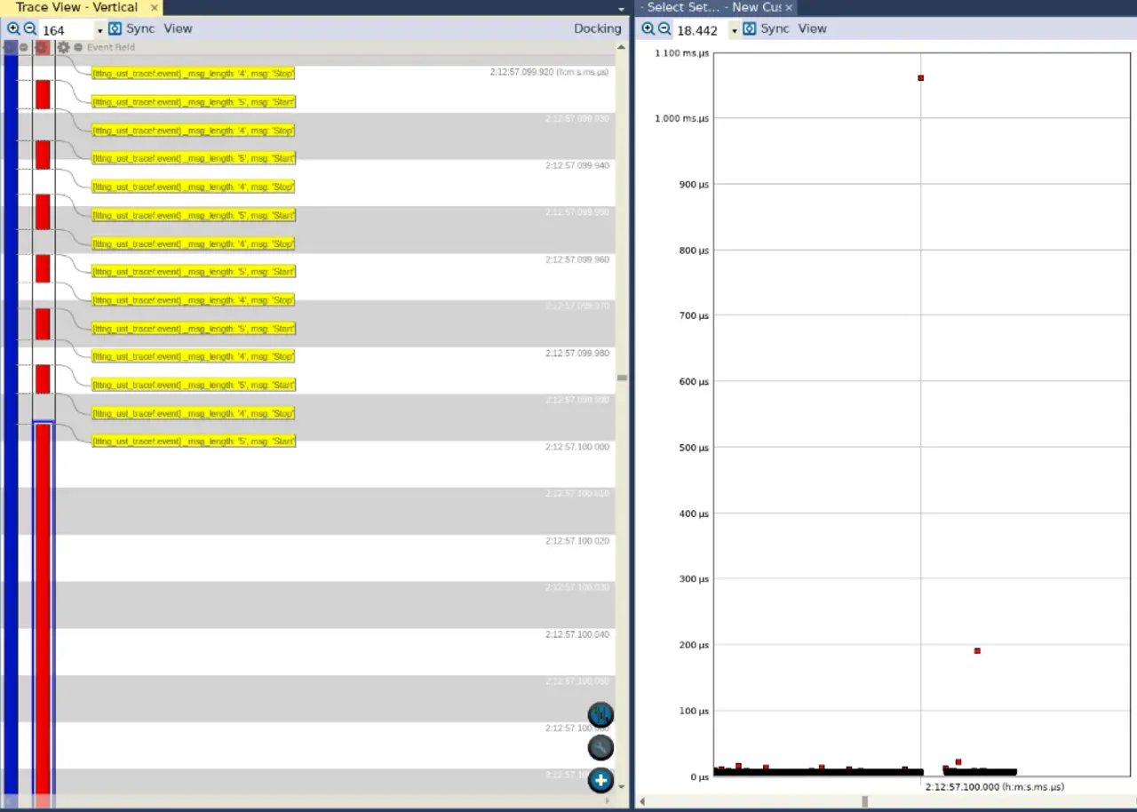This screenshot has height=812, width=1137.
Task: Switch to the Trace View - Vertical tab
Action: coord(76,7)
